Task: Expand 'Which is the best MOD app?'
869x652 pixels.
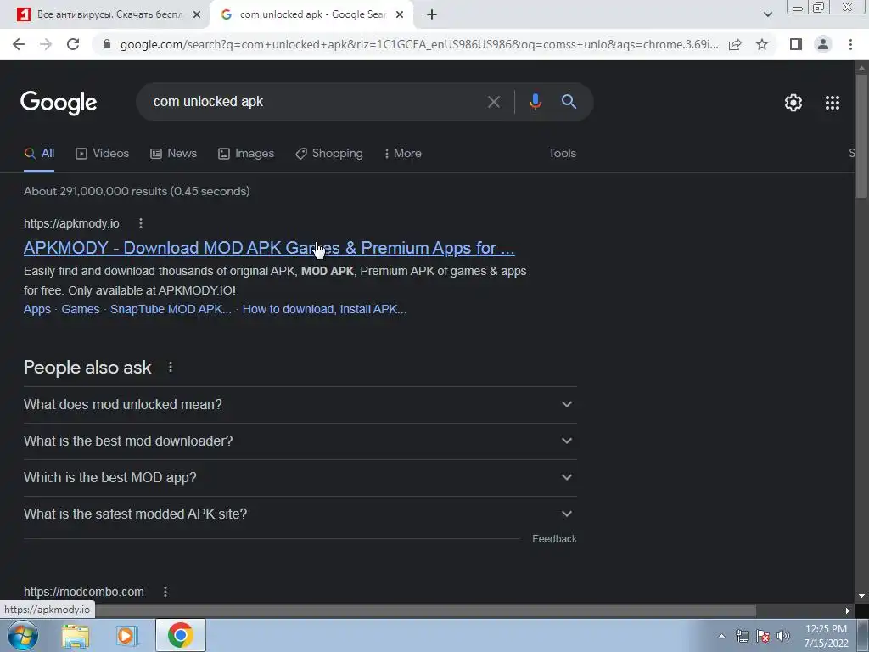Action: tap(300, 477)
